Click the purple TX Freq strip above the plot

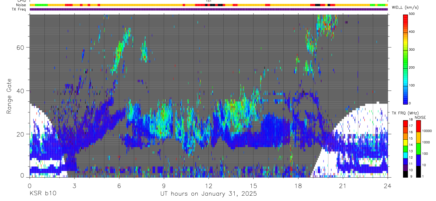click(x=209, y=9)
